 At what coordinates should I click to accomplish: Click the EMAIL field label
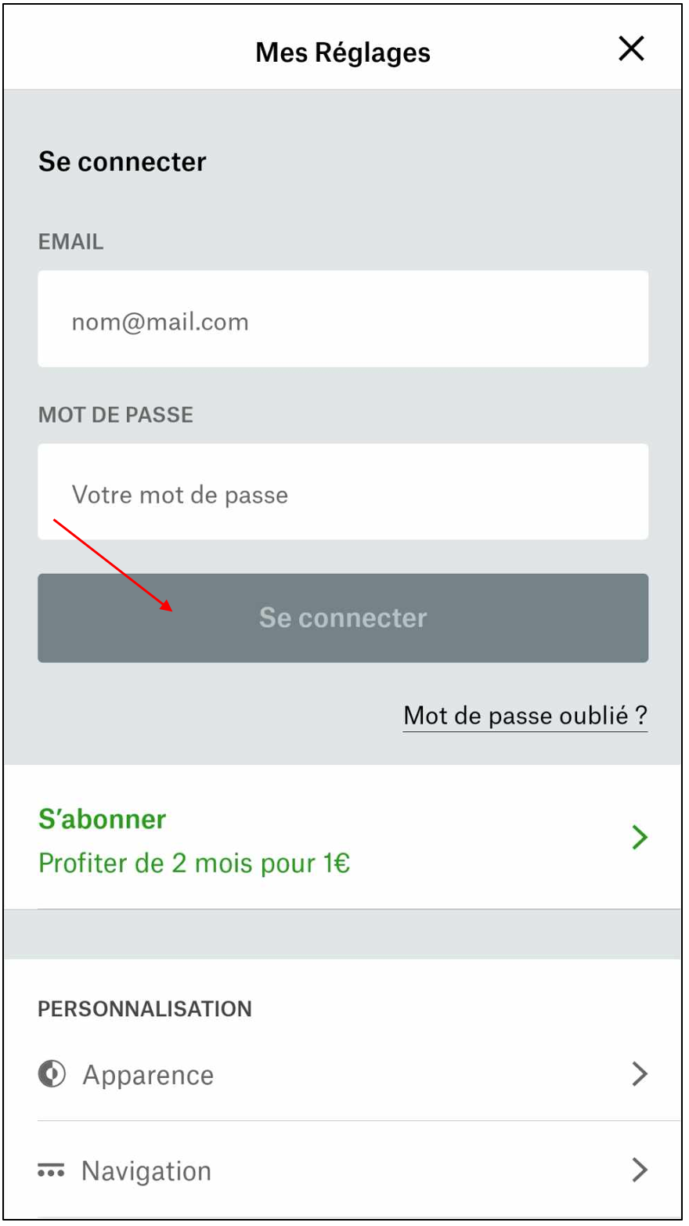point(70,241)
